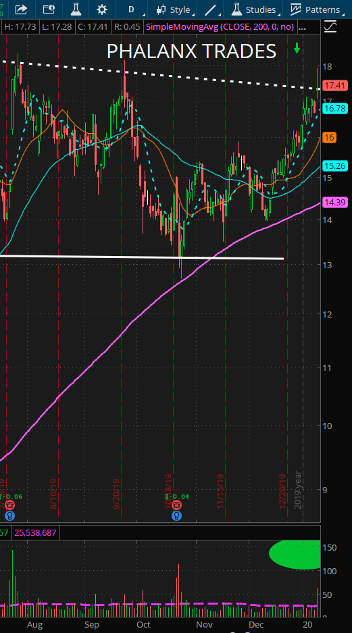This screenshot has height=633, width=352.
Task: Open the Style menu
Action: pyautogui.click(x=176, y=9)
